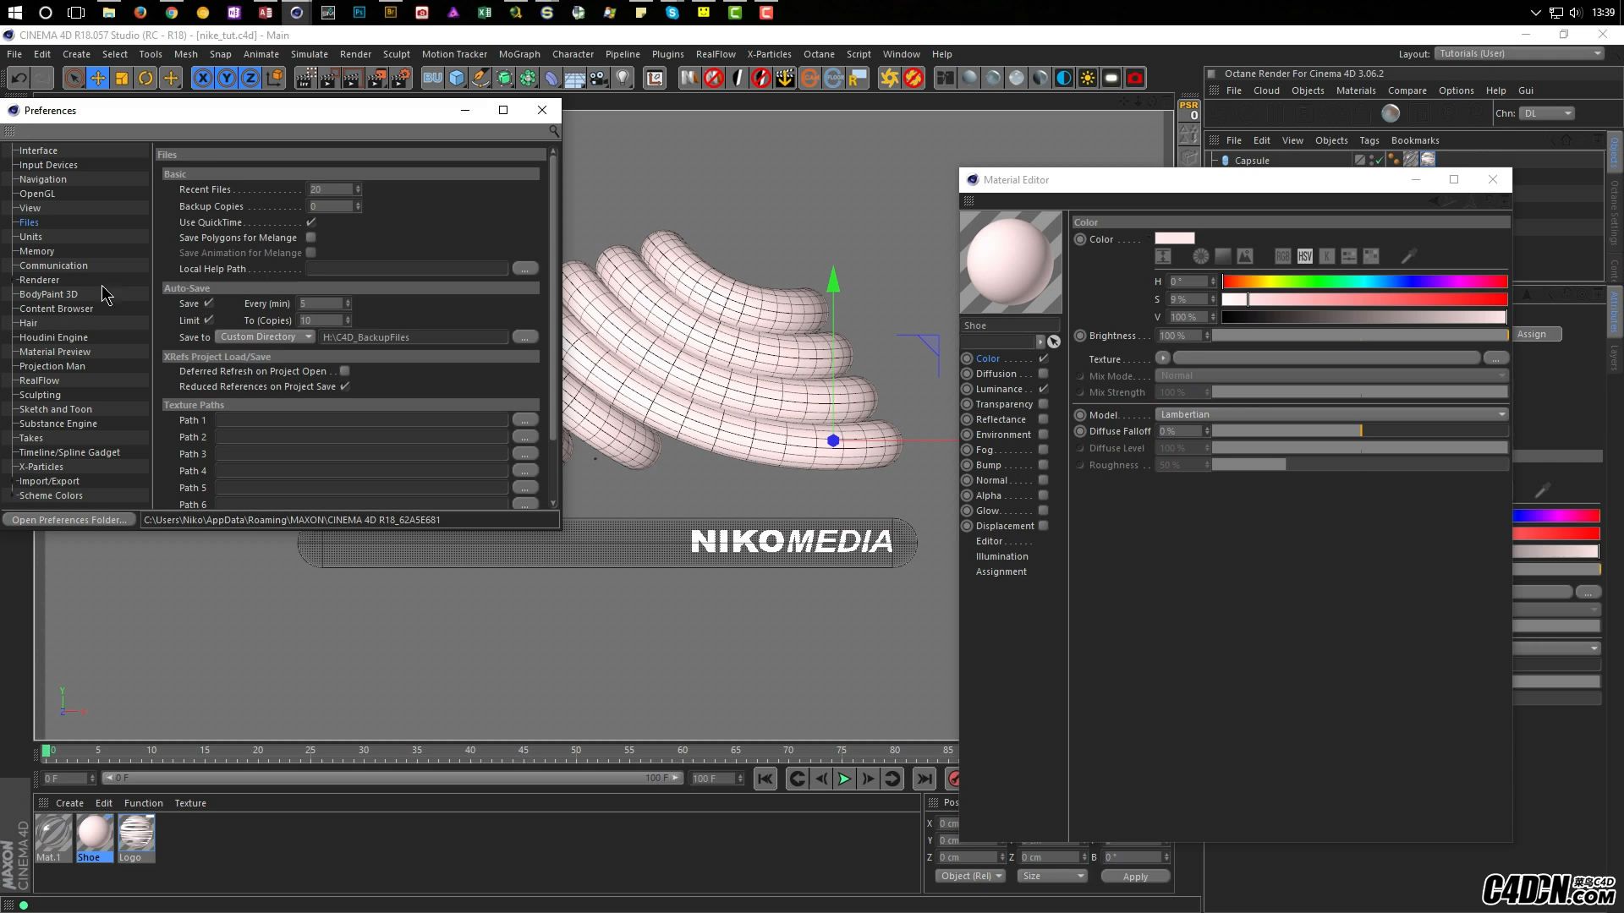Click the Floor grid object icon
Image resolution: width=1624 pixels, height=913 pixels.
tap(575, 78)
